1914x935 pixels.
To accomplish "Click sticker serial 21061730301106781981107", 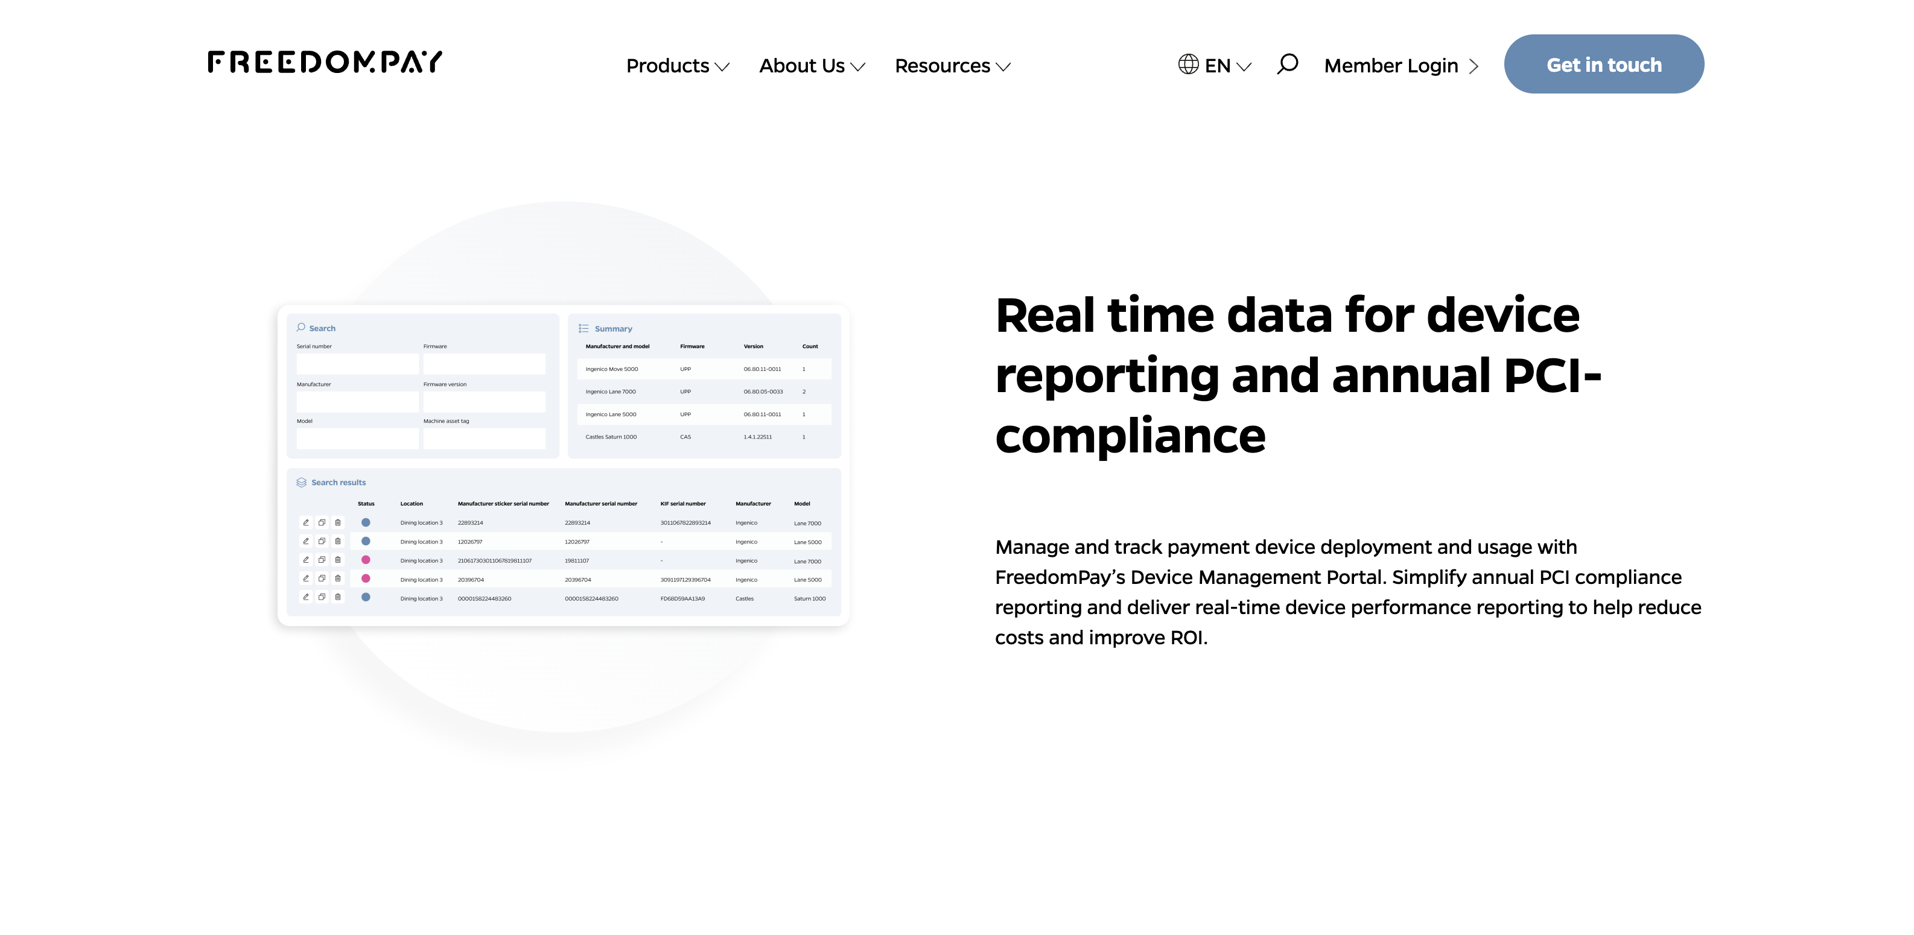I will click(494, 561).
